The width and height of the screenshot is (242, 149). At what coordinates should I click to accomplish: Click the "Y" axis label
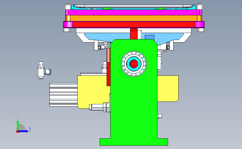18,118
